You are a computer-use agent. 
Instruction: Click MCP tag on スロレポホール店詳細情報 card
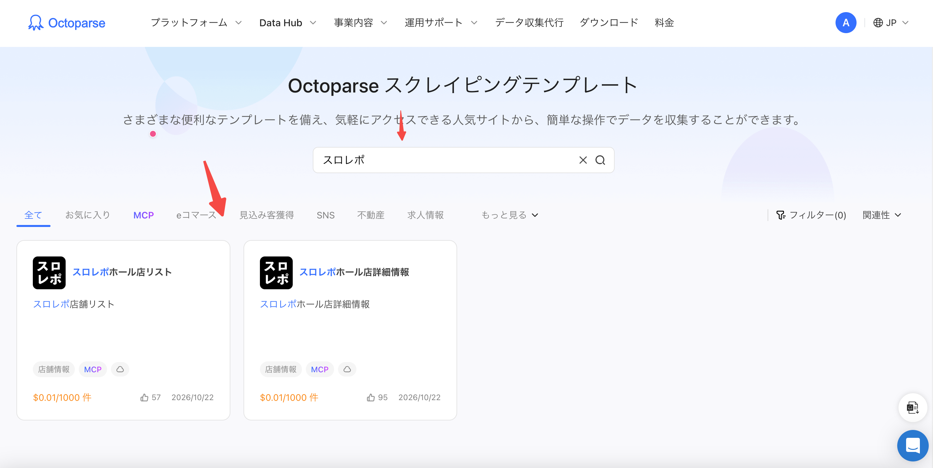(320, 369)
